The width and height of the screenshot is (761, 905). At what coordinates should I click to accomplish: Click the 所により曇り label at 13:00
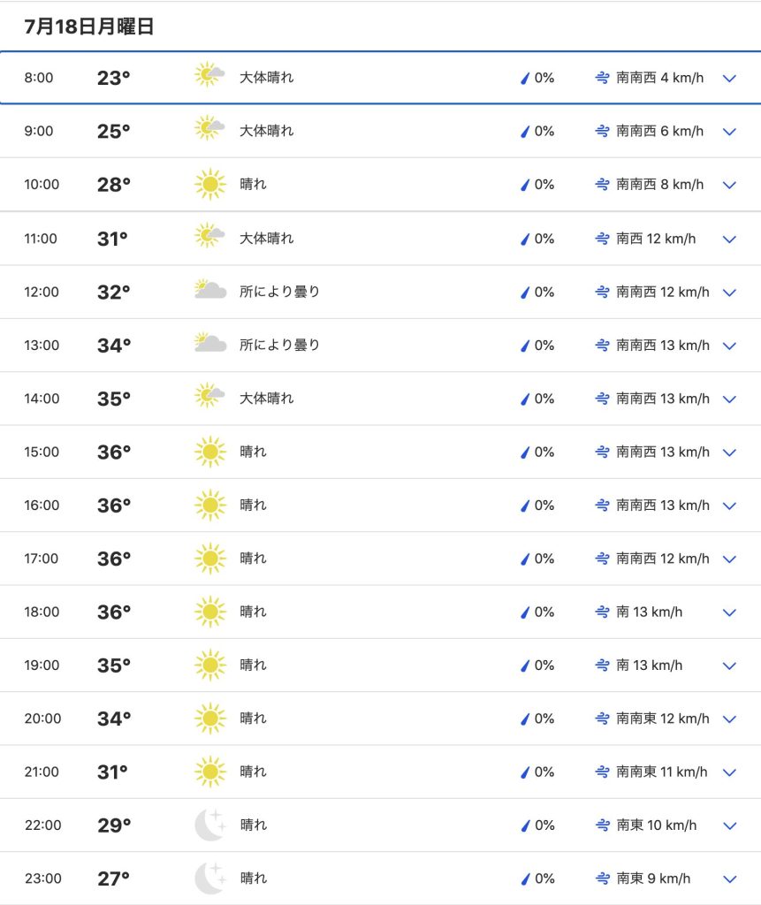click(279, 345)
